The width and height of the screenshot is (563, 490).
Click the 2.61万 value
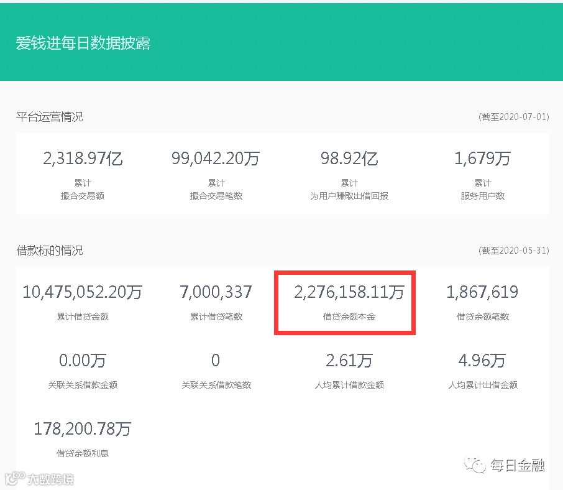pyautogui.click(x=349, y=360)
